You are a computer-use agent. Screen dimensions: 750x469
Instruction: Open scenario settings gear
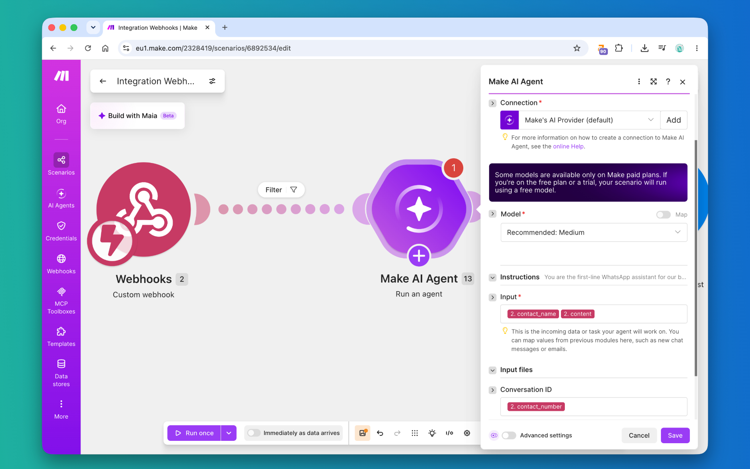[x=467, y=433]
